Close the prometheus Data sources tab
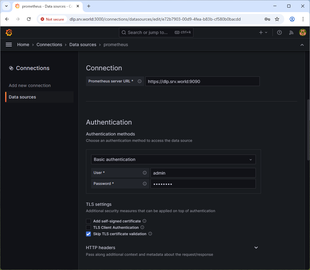The width and height of the screenshot is (310, 270). coord(78,6)
